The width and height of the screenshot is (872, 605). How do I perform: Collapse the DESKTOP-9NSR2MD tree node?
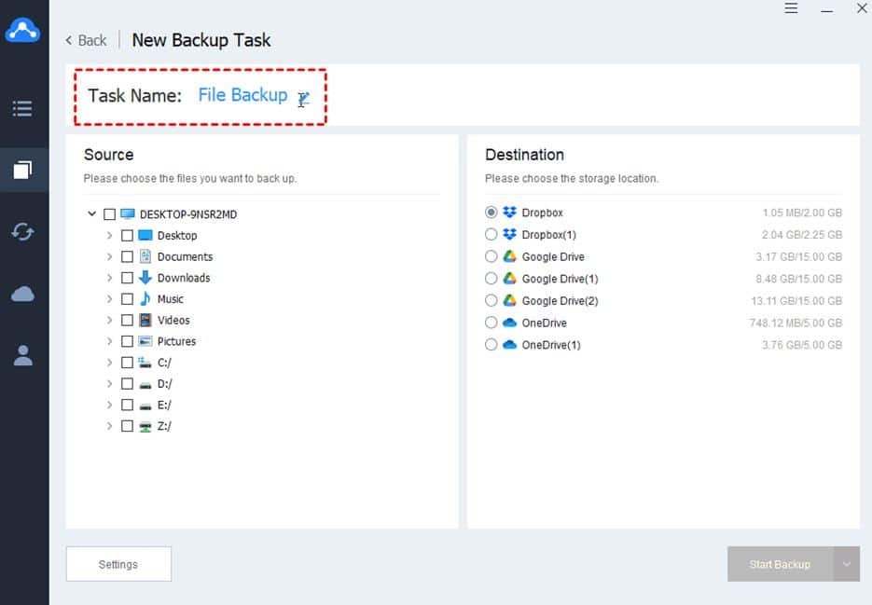coord(91,213)
